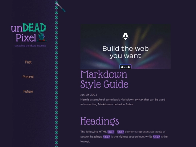This screenshot has width=196, height=147.
Task: Click the Headings section heading
Action: coord(99,121)
